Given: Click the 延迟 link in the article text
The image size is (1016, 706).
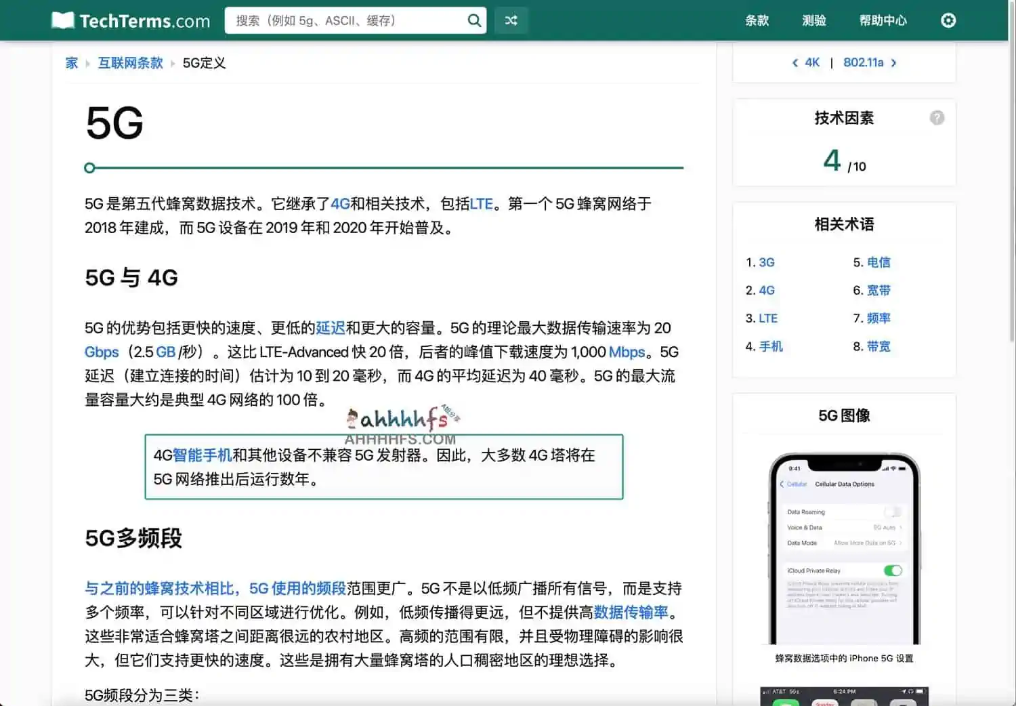Looking at the screenshot, I should (x=330, y=328).
